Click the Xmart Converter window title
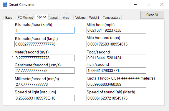Image resolution: width=169 pixels, height=111 pixels. 21,5
